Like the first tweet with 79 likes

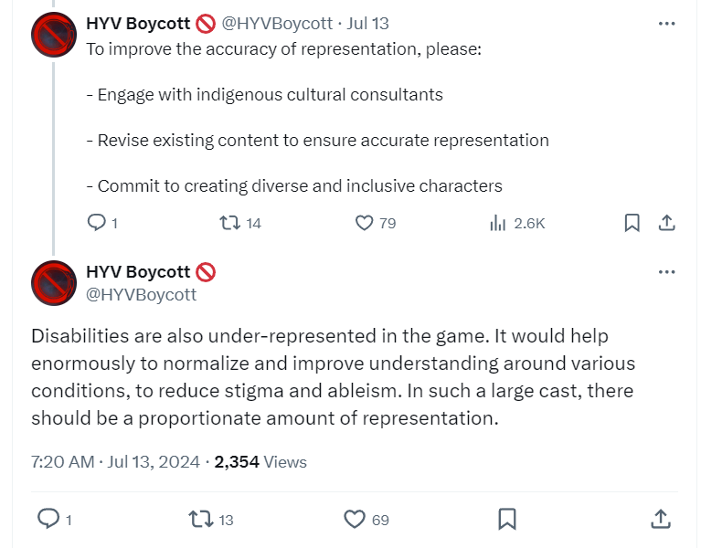pyautogui.click(x=364, y=223)
